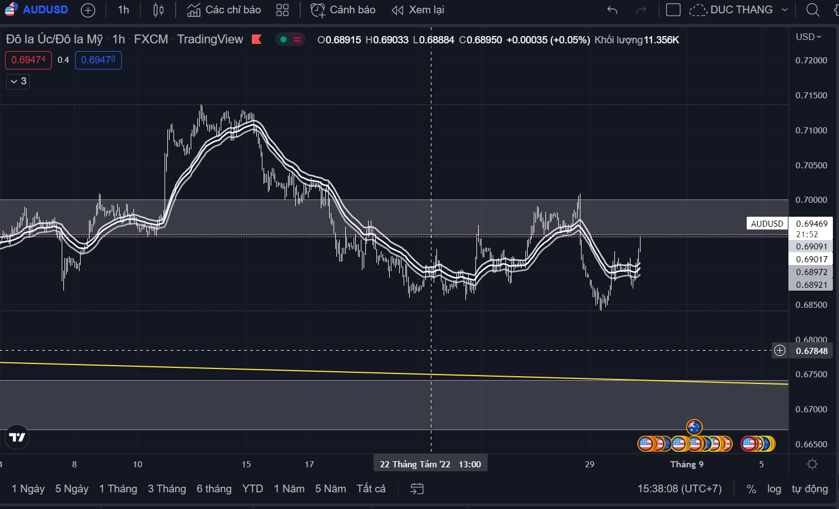Click the 0.67848 crosshair price label

[811, 351]
